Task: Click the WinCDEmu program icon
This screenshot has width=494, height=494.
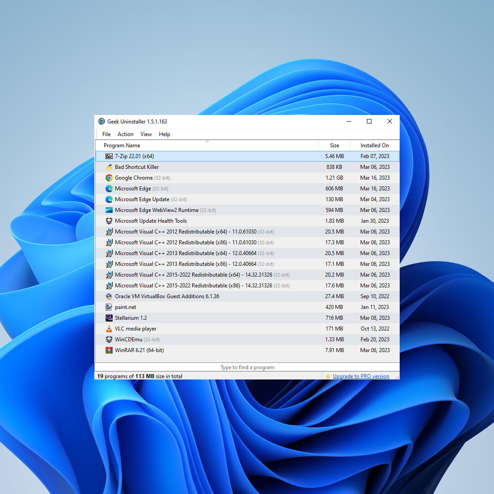Action: point(109,340)
